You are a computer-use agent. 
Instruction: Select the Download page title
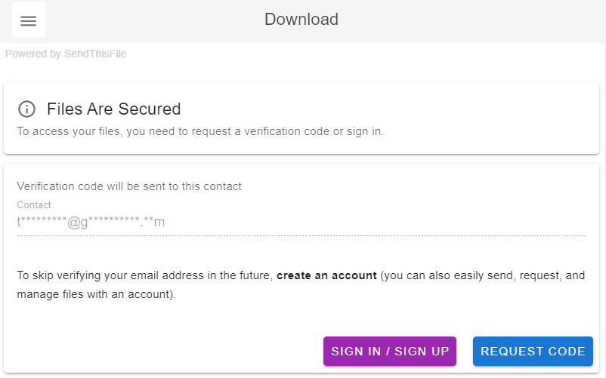301,20
